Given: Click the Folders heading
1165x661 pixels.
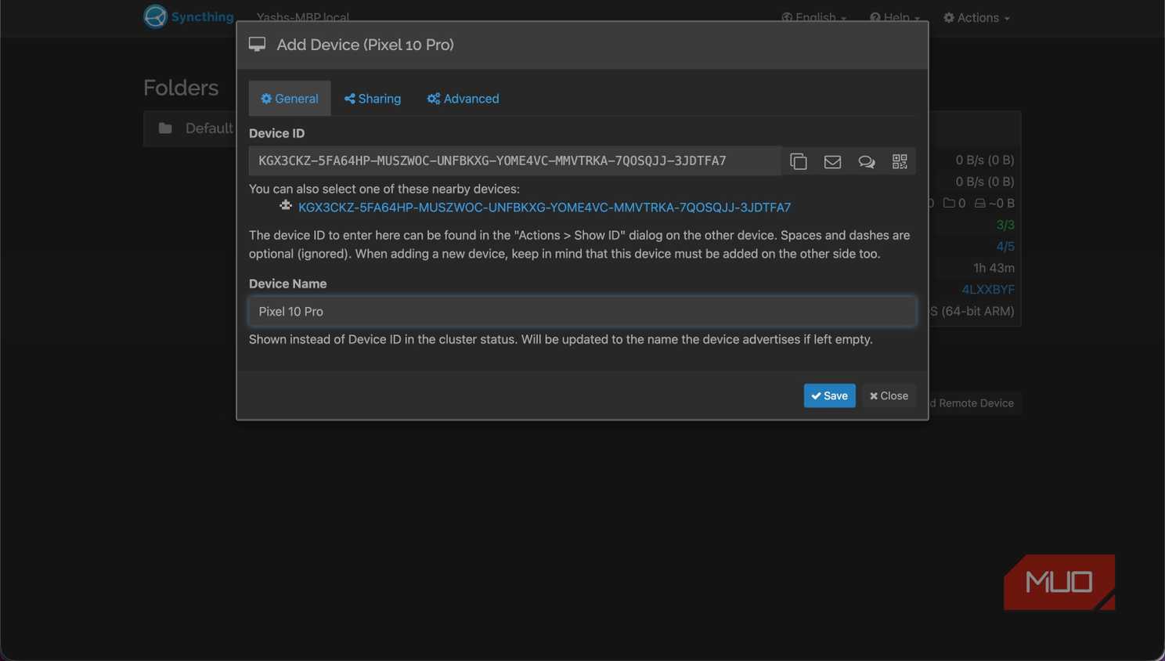Looking at the screenshot, I should pyautogui.click(x=181, y=88).
